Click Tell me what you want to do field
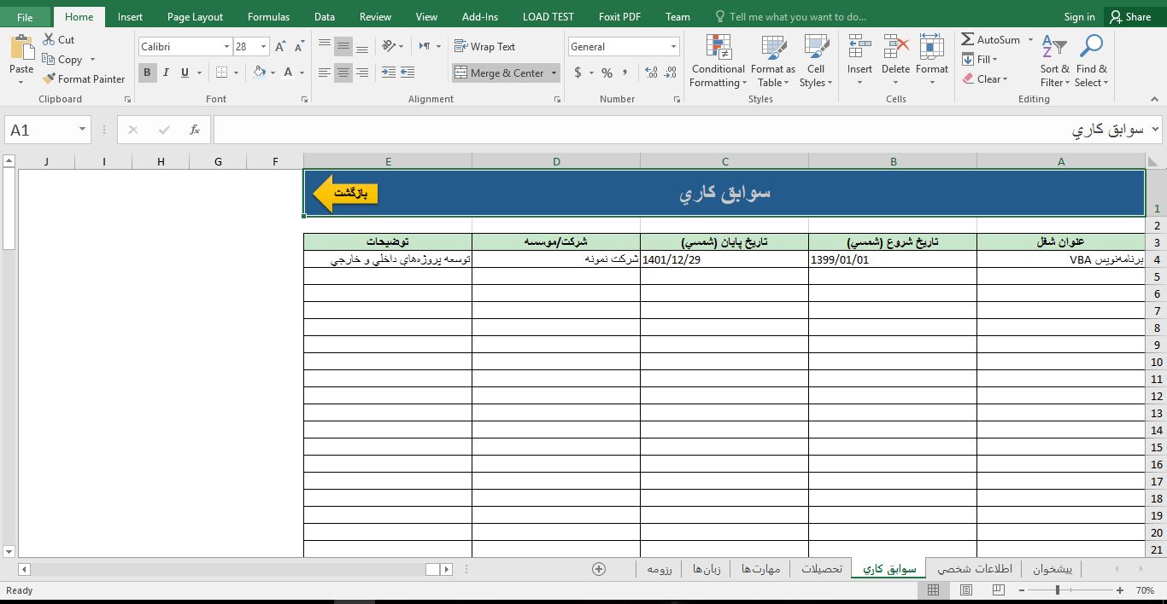The image size is (1167, 604). click(x=790, y=16)
